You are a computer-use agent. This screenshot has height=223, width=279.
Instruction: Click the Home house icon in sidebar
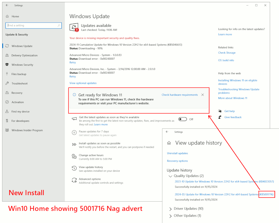(x=7, y=16)
